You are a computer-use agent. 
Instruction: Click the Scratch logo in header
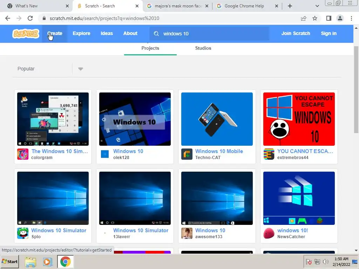coord(26,34)
